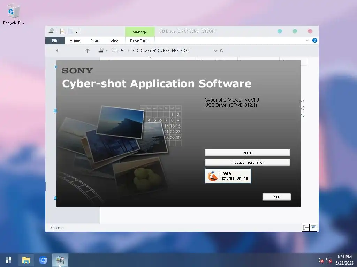This screenshot has width=357, height=267.
Task: Click CD Drive (D:) CYBERSHOTSOFT in path
Action: [x=161, y=51]
